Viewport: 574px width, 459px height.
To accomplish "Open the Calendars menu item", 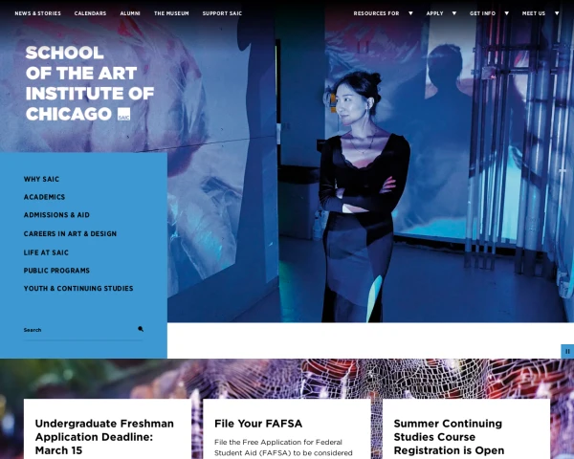I will (x=90, y=13).
